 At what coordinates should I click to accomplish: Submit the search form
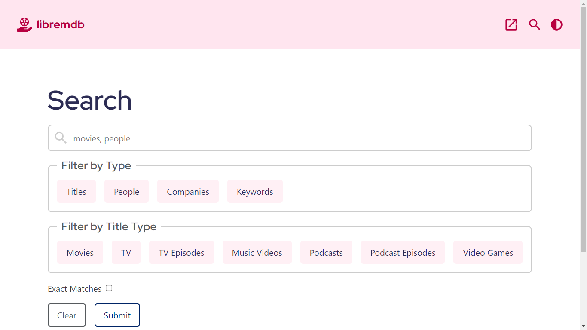(117, 315)
